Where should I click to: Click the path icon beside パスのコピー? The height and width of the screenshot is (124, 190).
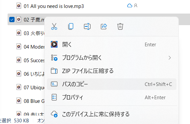point(54,84)
